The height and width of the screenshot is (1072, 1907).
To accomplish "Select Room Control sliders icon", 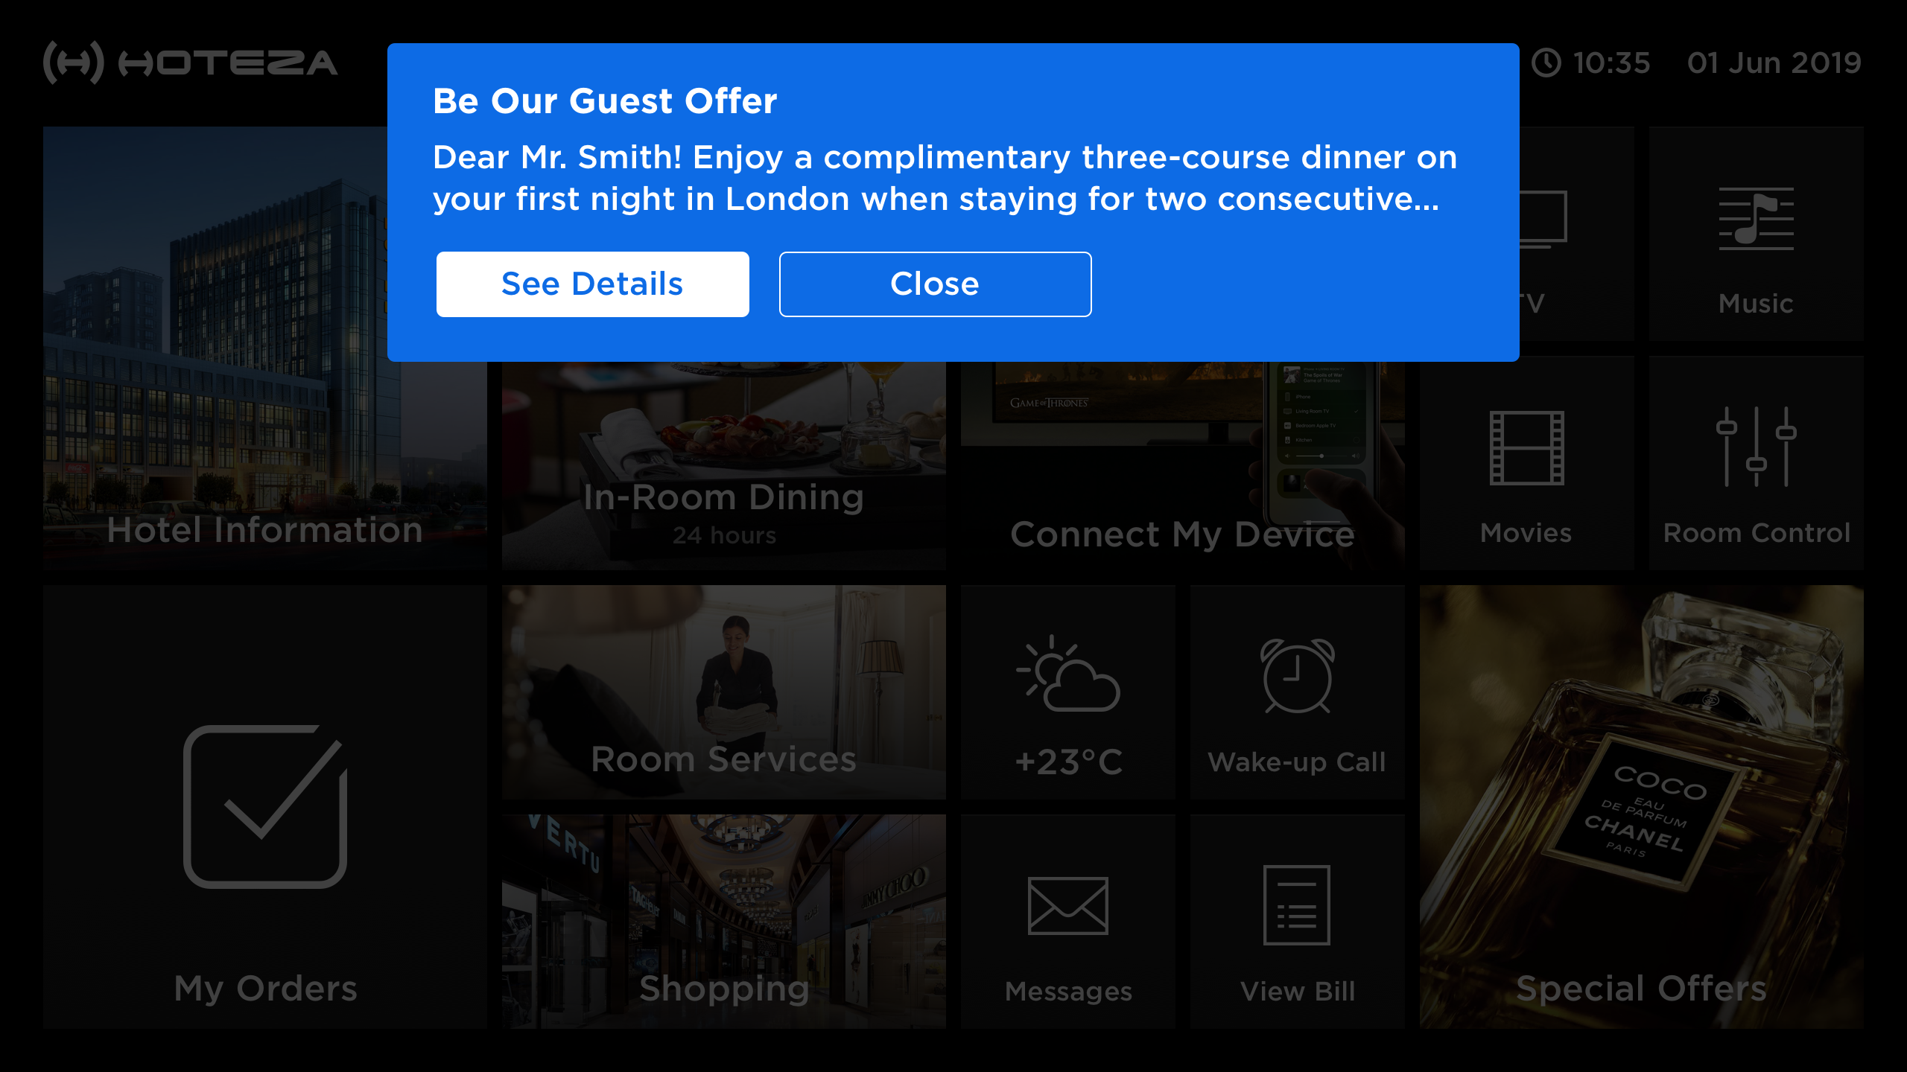I will click(1756, 447).
